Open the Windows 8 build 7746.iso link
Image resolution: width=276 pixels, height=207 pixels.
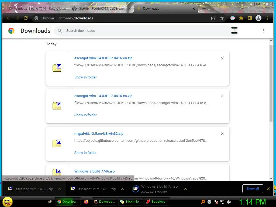point(94,171)
